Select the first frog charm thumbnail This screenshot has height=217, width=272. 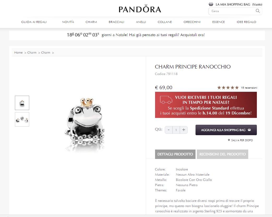22,103
